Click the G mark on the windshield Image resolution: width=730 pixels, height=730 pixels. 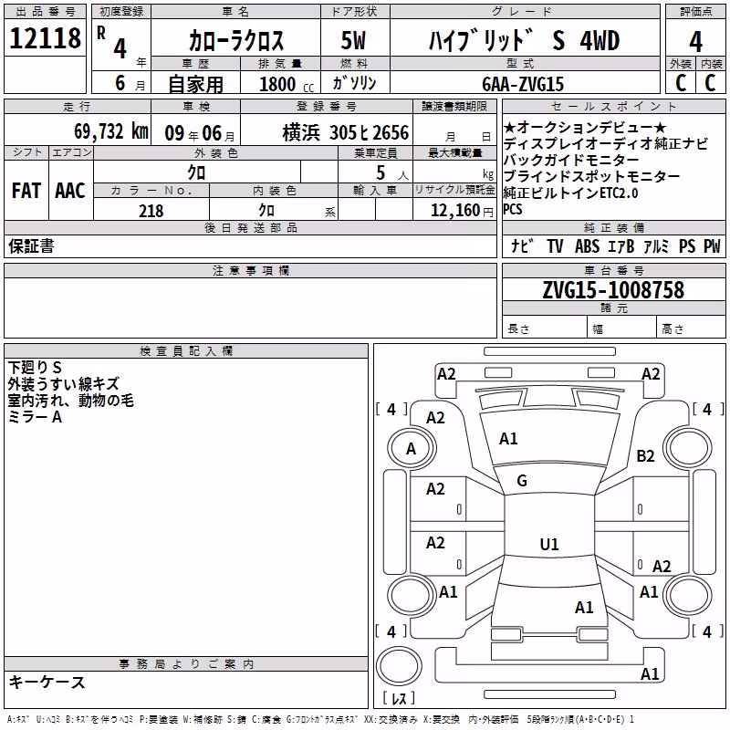(522, 481)
